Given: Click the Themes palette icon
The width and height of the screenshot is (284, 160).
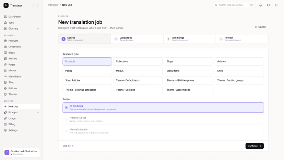Looking at the screenshot, I should tap(5, 94).
